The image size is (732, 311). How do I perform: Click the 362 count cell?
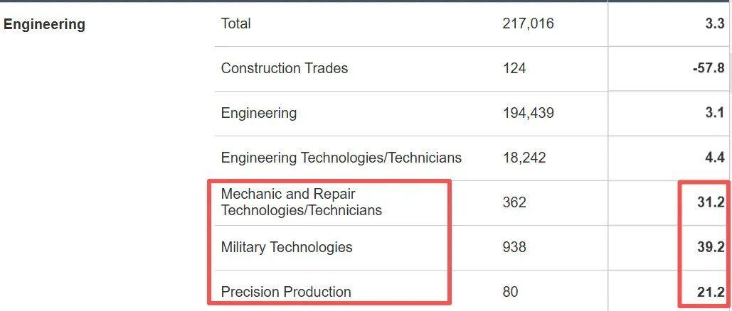(x=514, y=202)
